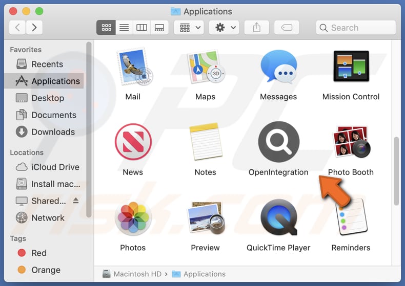Go forward with the right arrow button
This screenshot has height=286, width=405.
[x=34, y=27]
